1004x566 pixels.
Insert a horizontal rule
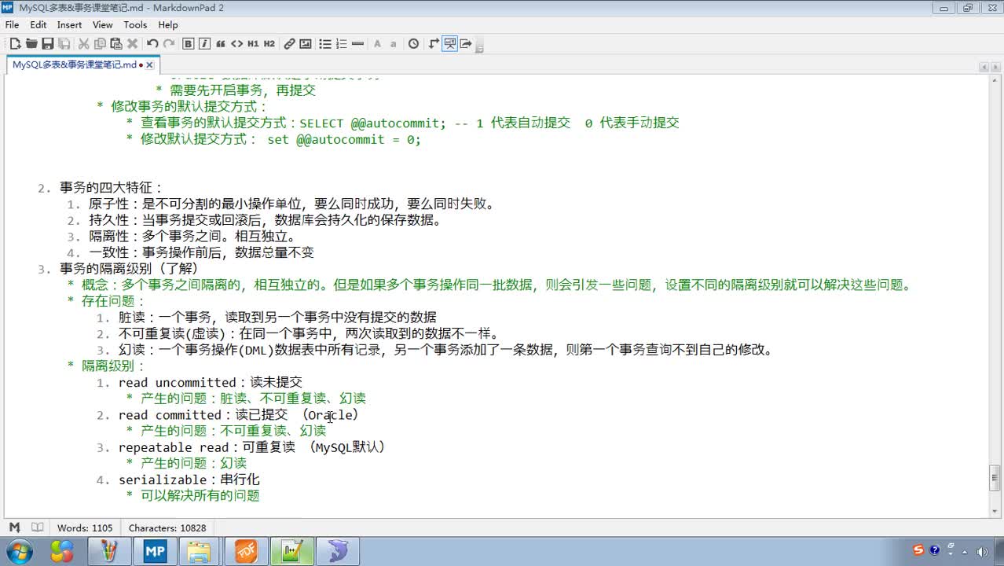[357, 44]
